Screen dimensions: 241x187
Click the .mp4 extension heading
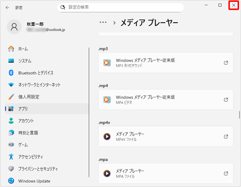[103, 86]
